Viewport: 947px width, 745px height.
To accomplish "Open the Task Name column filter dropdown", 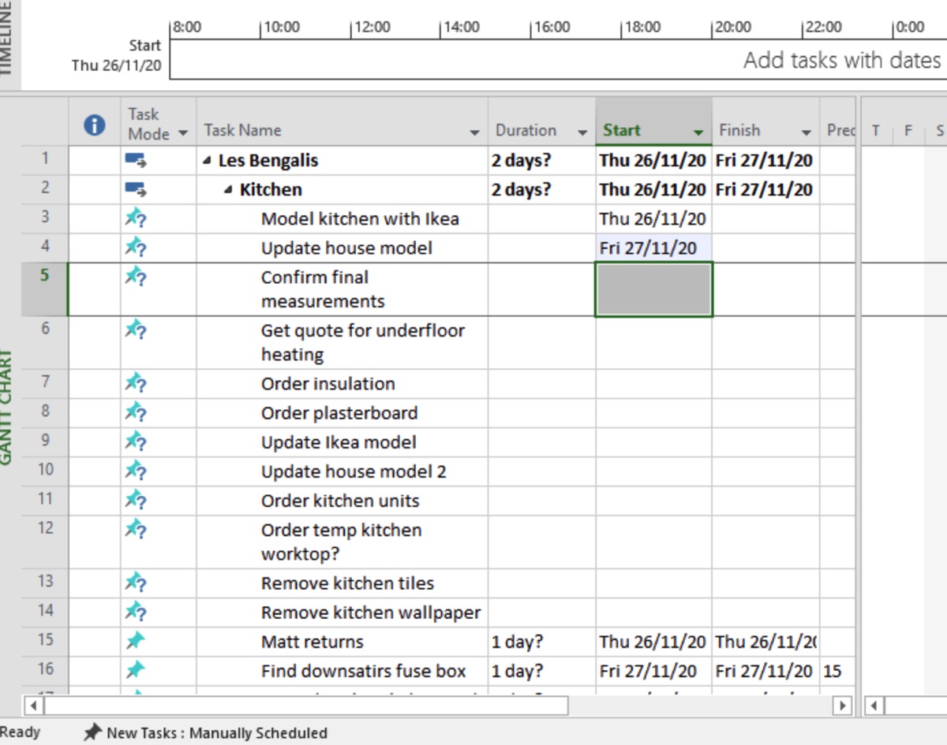I will [475, 132].
